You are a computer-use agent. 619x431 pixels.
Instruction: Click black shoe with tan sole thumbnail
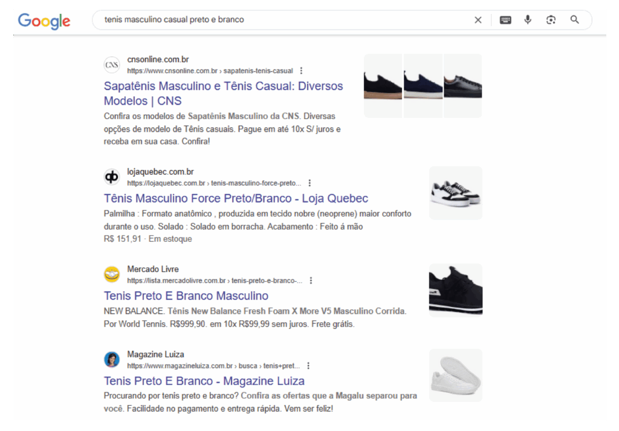(x=383, y=86)
